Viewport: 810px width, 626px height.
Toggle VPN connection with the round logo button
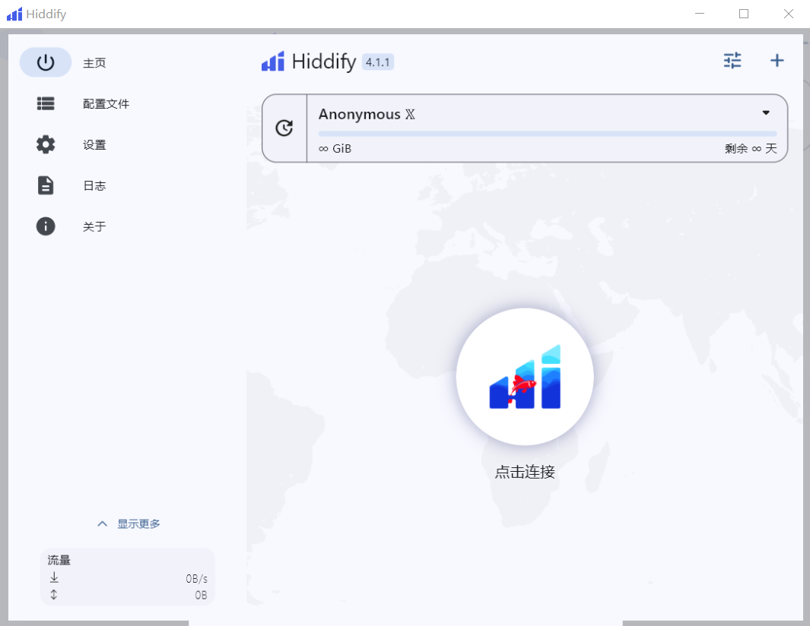point(524,376)
